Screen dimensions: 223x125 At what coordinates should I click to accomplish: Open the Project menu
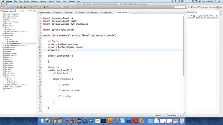pyautogui.click(x=59, y=1)
